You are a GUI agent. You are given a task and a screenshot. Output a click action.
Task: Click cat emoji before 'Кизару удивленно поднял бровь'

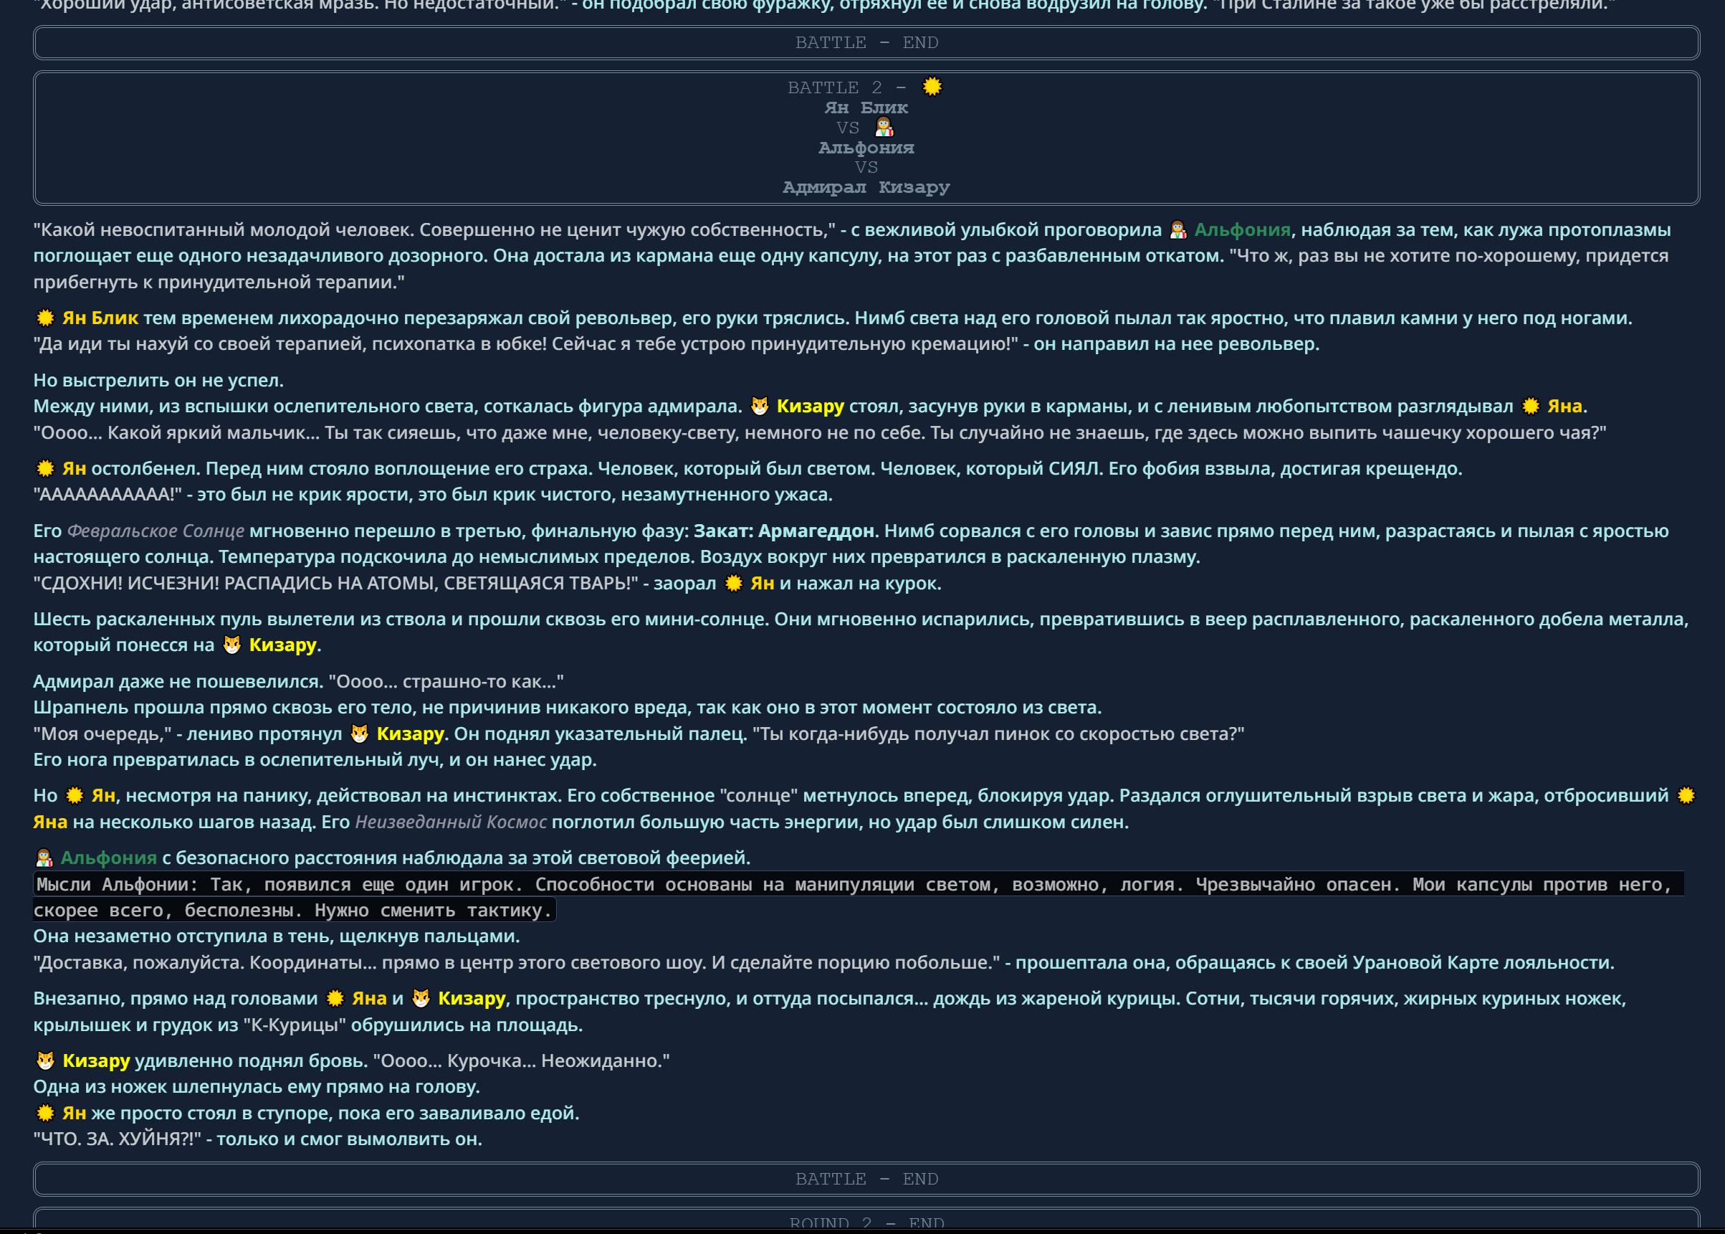[46, 1060]
